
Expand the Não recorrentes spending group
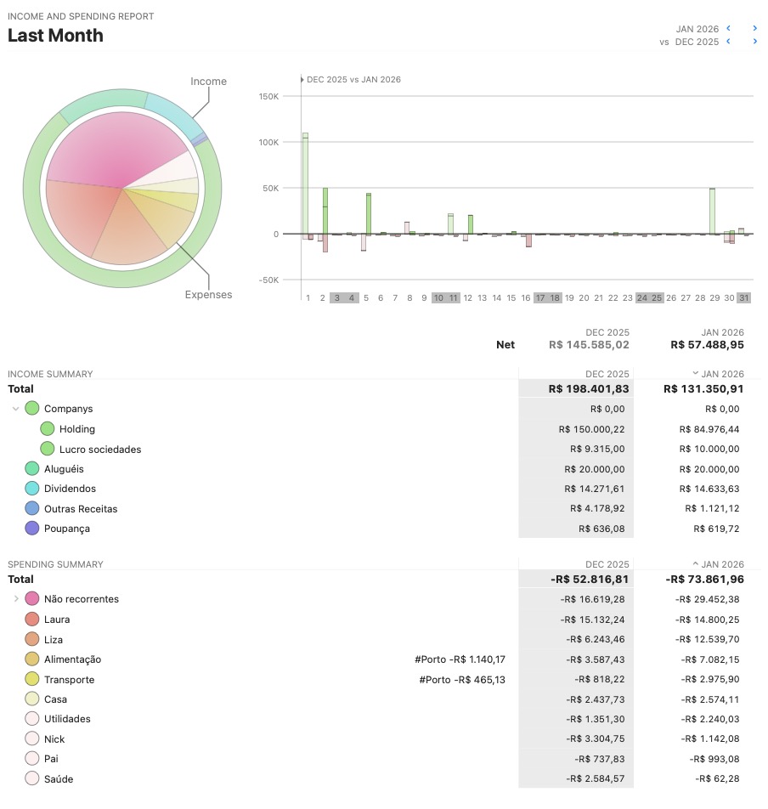(x=16, y=599)
